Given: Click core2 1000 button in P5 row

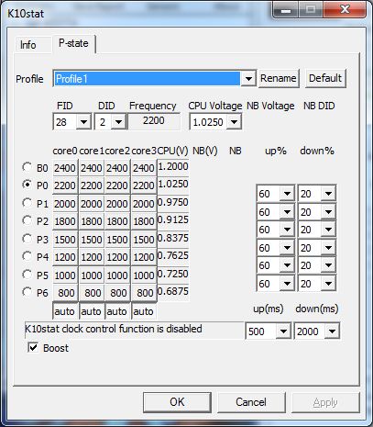Looking at the screenshot, I should [117, 275].
